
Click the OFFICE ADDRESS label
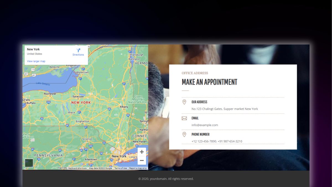(x=195, y=73)
